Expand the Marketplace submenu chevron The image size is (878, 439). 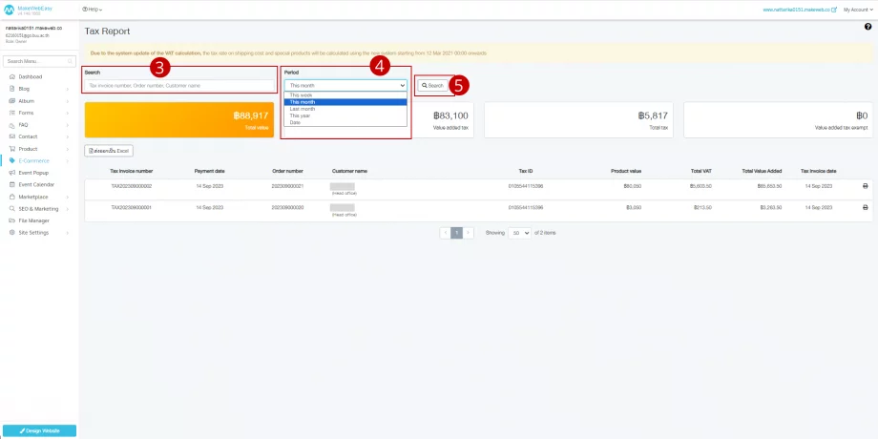[x=67, y=198]
